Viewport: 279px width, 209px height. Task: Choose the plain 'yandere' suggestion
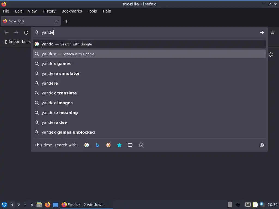pyautogui.click(x=149, y=83)
